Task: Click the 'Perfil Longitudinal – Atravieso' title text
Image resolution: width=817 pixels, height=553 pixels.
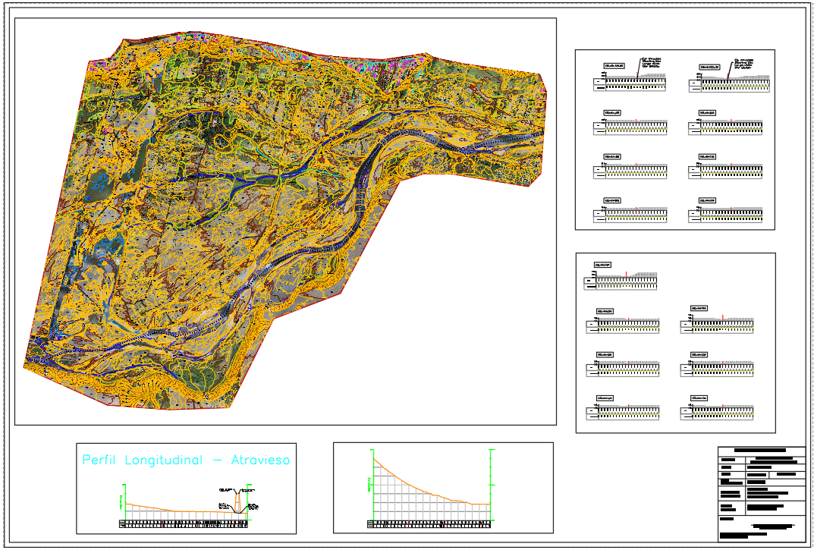Action: coord(186,460)
